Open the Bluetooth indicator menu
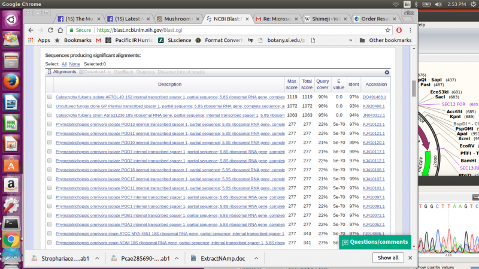Image resolution: width=479 pixels, height=269 pixels. [416, 4]
